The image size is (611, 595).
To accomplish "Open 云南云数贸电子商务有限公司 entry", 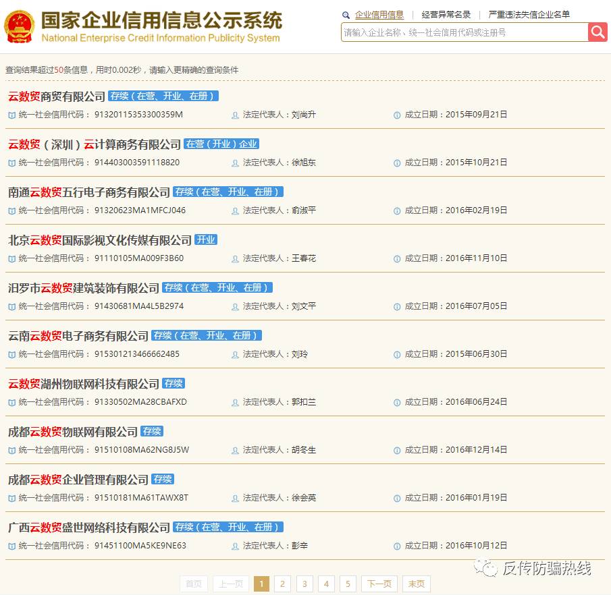I will 78,336.
